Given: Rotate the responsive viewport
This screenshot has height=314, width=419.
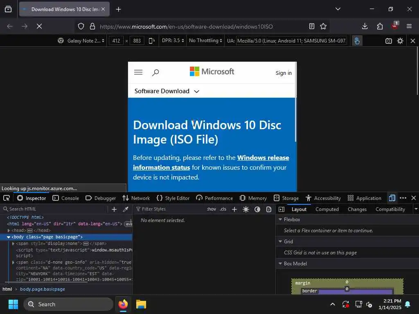Looking at the screenshot, I should pos(151,40).
